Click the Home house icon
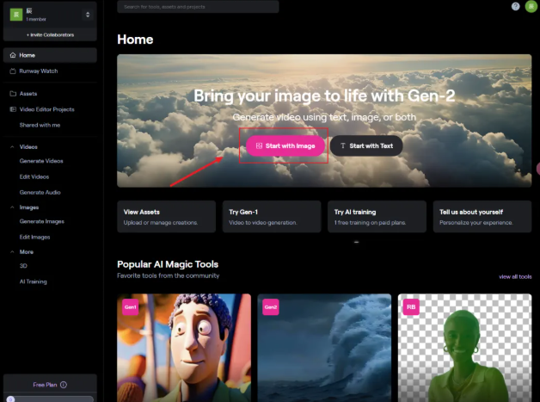This screenshot has width=540, height=402. pos(13,55)
